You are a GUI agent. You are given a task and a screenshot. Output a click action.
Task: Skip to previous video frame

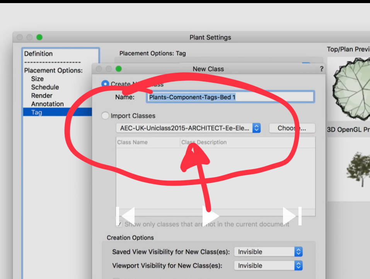coord(126,216)
